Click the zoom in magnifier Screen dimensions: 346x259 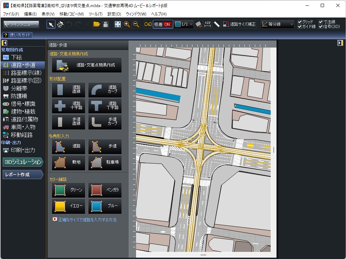coord(127,24)
